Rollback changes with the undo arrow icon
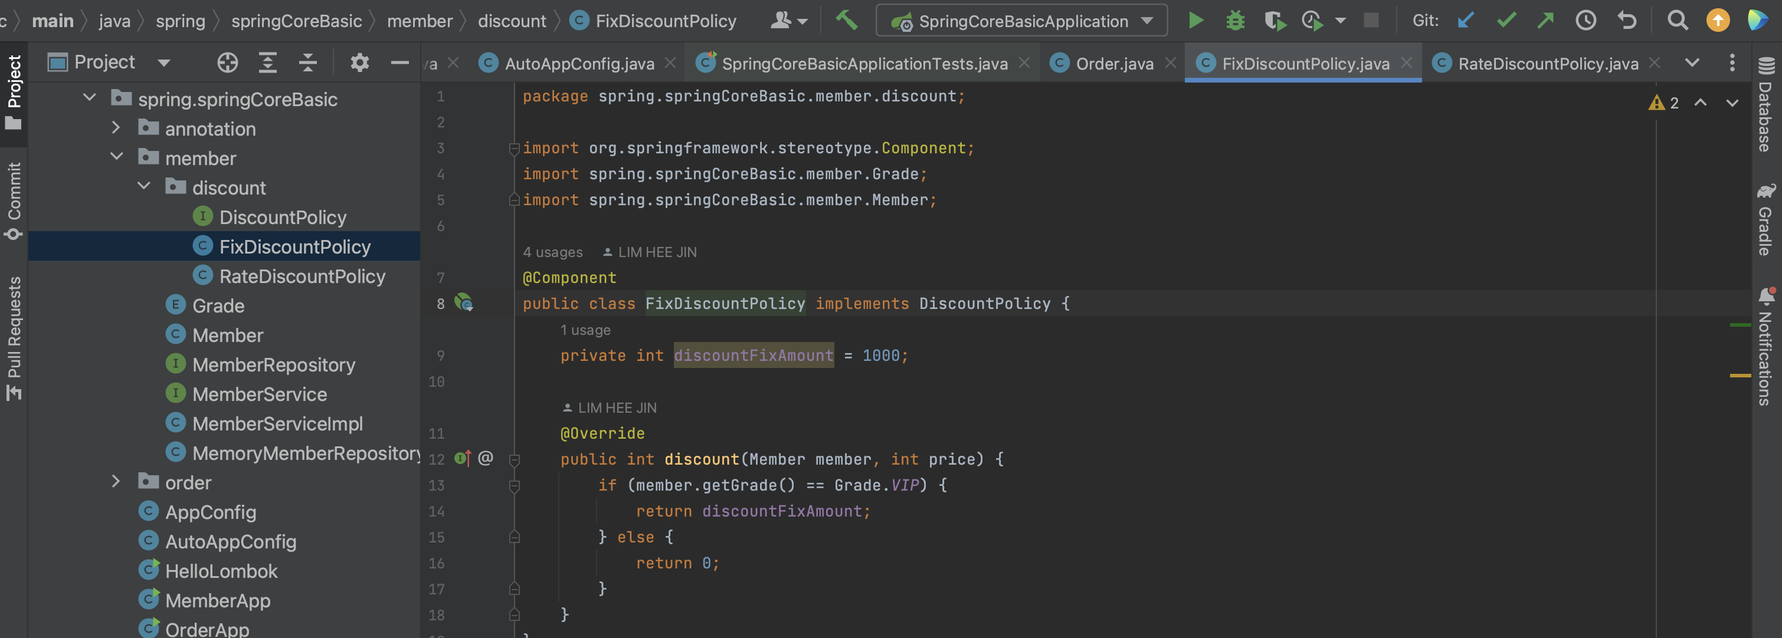The width and height of the screenshot is (1782, 638). 1627,21
